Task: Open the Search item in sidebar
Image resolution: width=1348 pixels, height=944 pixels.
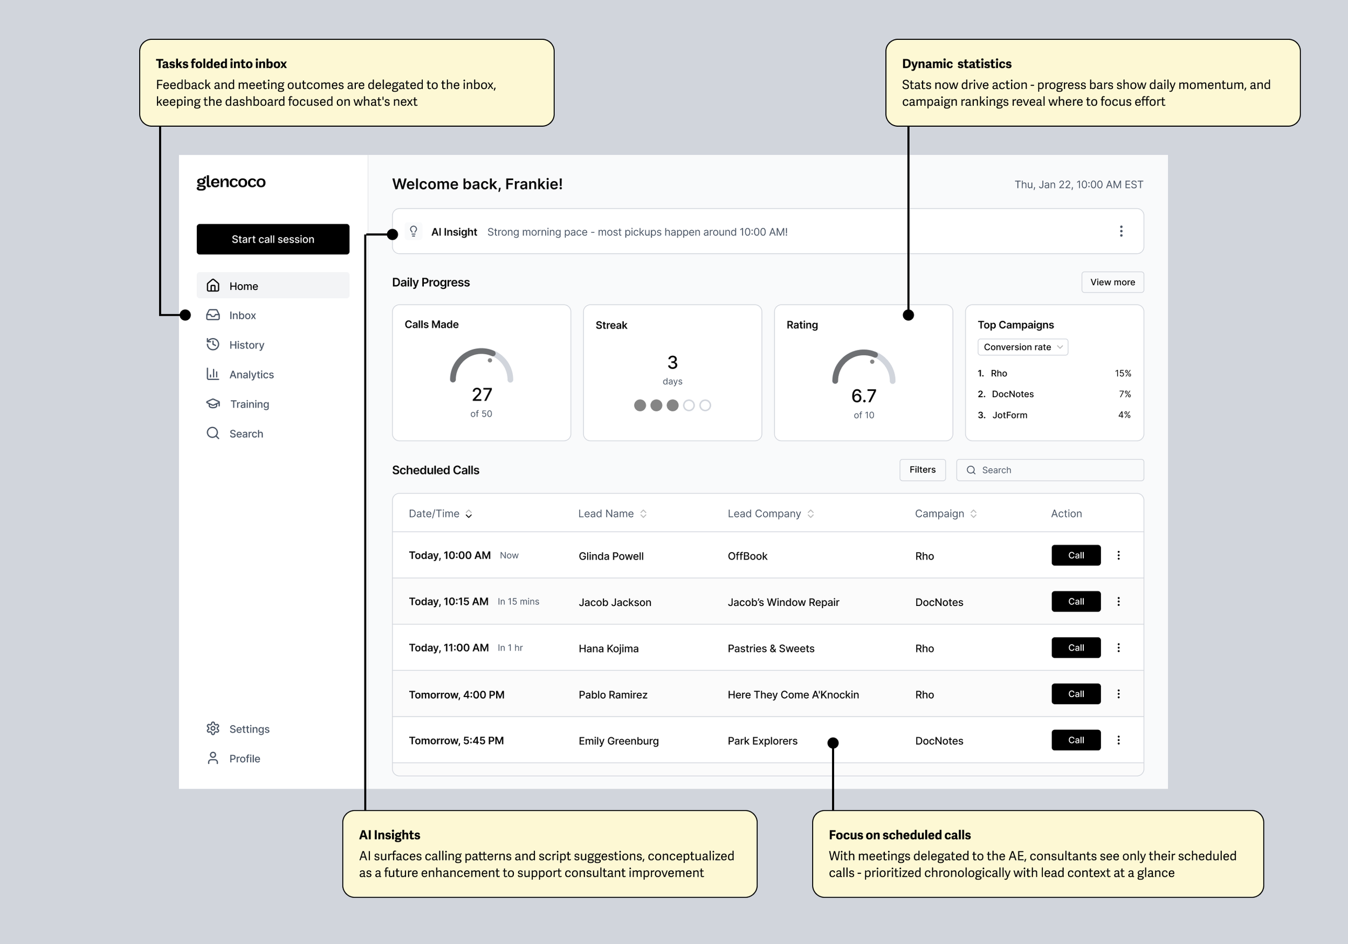Action: 245,434
